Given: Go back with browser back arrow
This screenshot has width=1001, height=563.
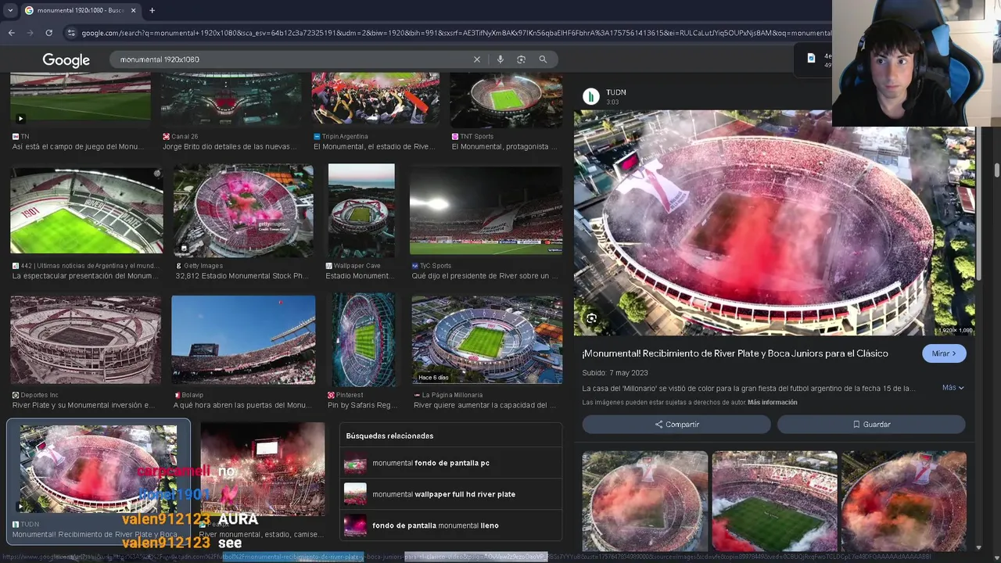Looking at the screenshot, I should 11,33.
